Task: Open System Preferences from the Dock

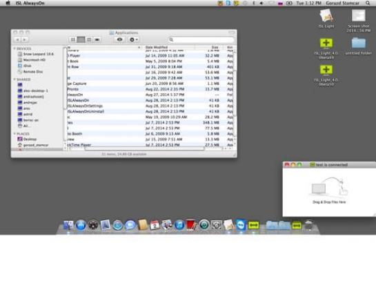Action: tap(217, 225)
